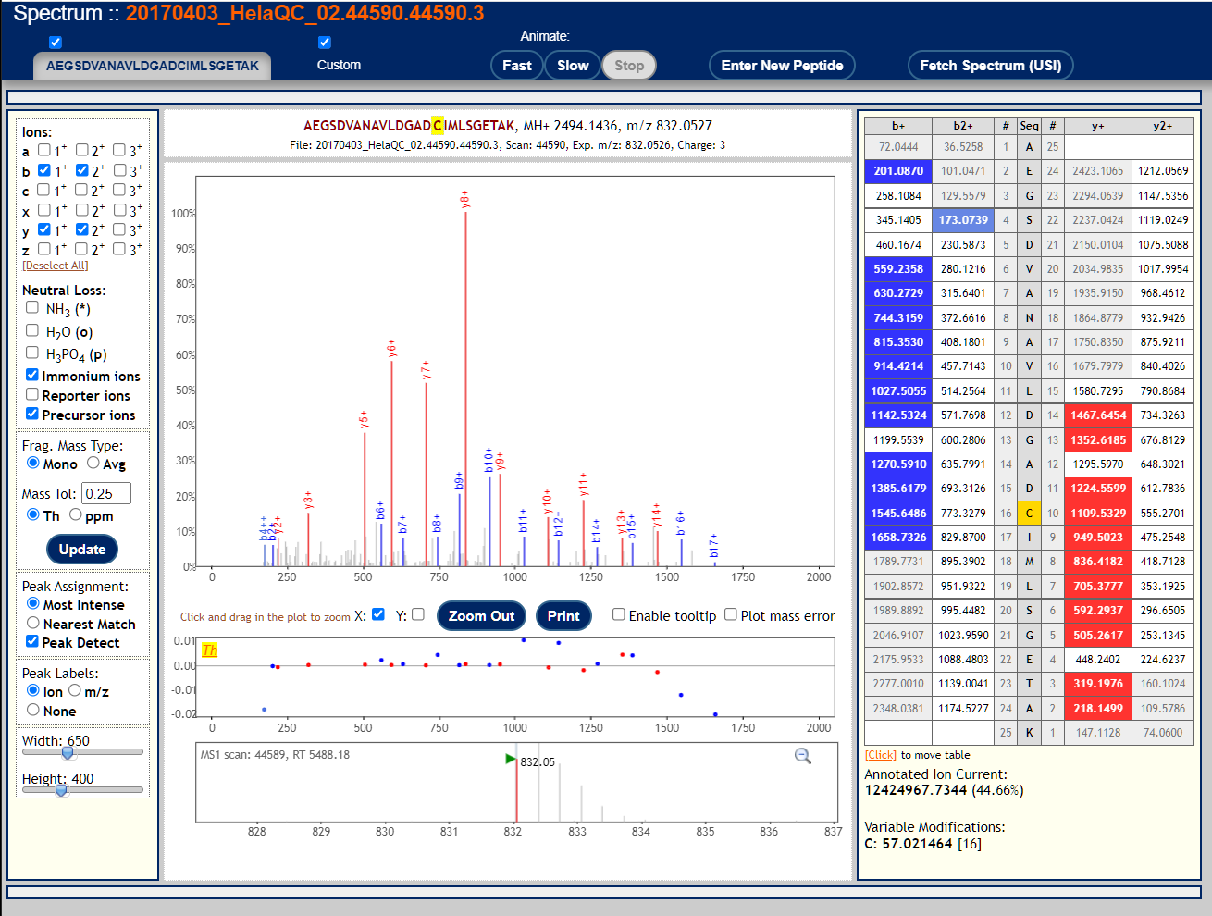
Task: Check the H3PO4 neutral loss option
Action: point(32,353)
